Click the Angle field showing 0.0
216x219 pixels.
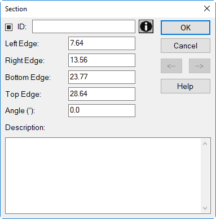point(102,111)
